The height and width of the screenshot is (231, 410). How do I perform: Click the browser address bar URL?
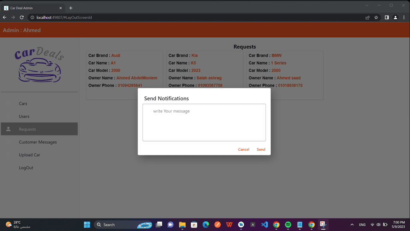coord(64,18)
